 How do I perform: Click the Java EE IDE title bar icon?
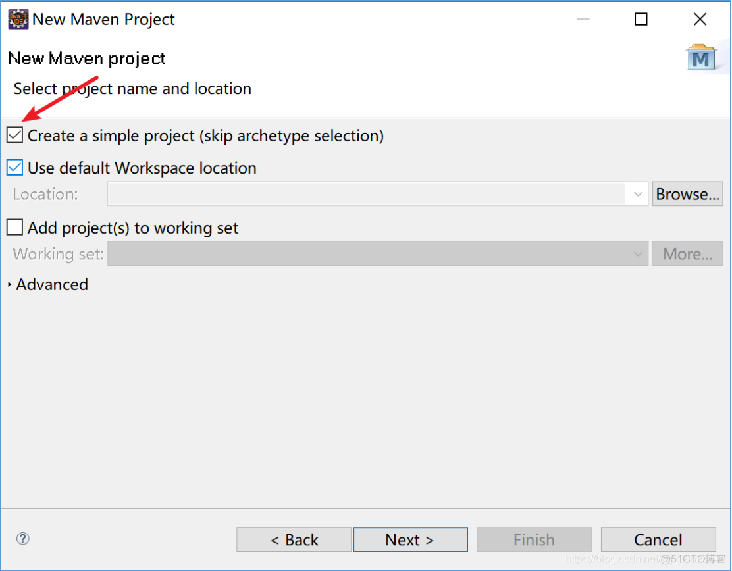tap(18, 19)
